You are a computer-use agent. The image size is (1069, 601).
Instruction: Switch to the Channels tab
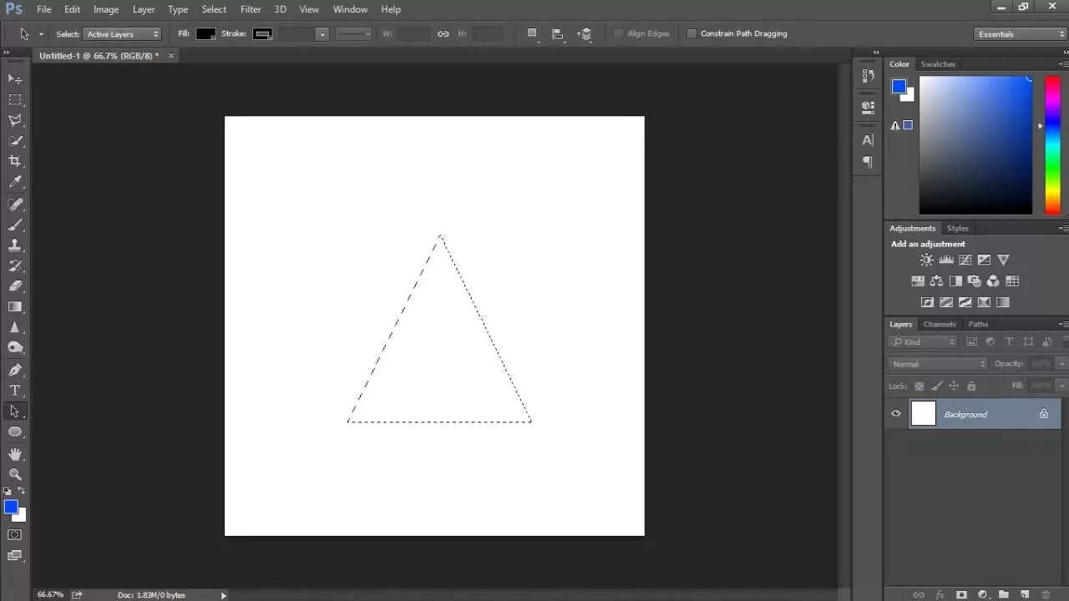point(940,324)
